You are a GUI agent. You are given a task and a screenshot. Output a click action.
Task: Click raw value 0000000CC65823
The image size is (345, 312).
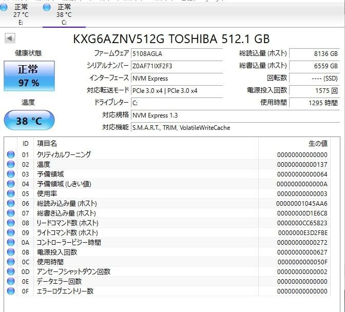(302, 223)
